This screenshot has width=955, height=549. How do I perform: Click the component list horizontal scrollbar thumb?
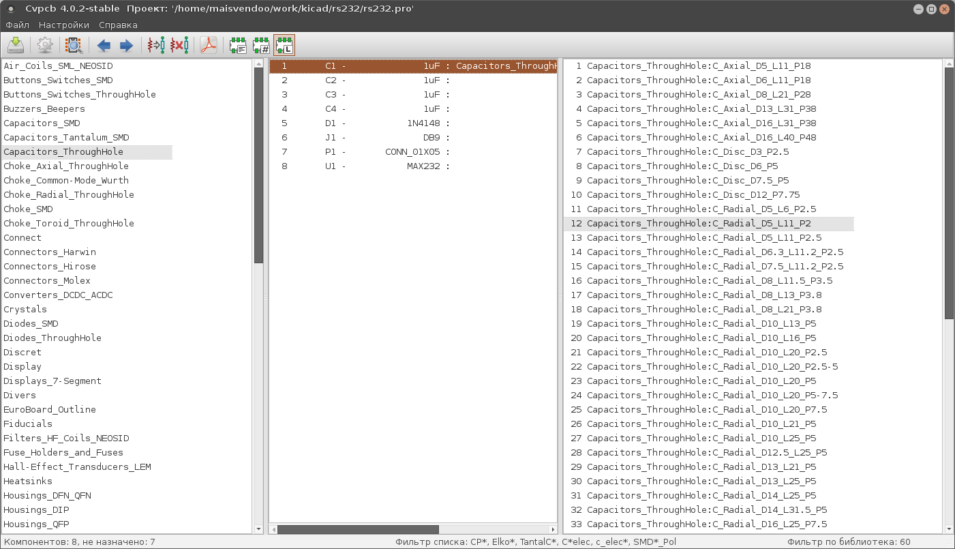[358, 529]
